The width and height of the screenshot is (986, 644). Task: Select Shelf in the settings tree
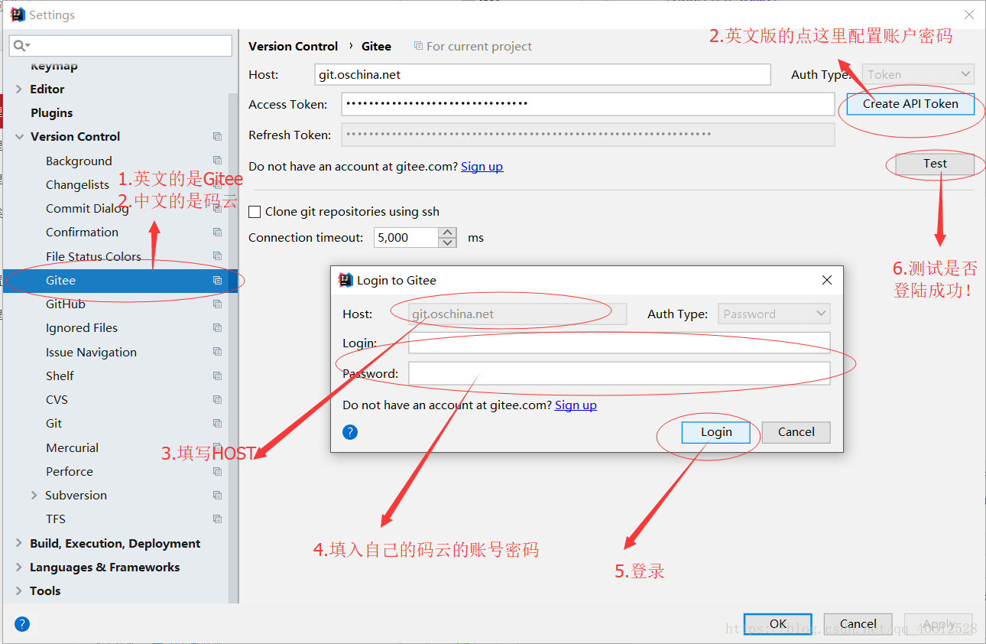[x=60, y=376]
